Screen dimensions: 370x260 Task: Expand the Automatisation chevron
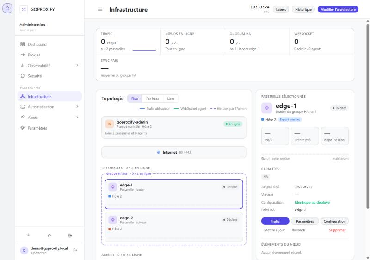tap(77, 107)
